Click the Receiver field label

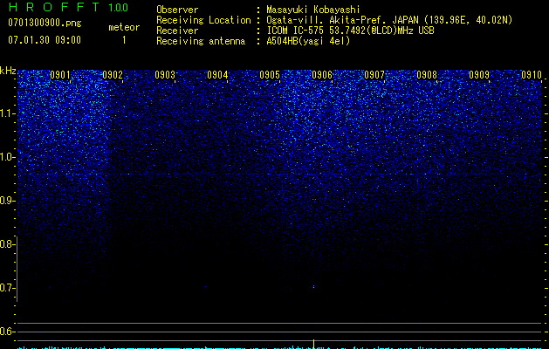pyautogui.click(x=177, y=31)
